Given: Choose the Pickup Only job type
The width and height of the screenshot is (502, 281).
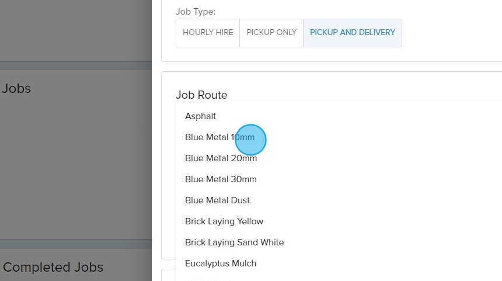Looking at the screenshot, I should (271, 33).
